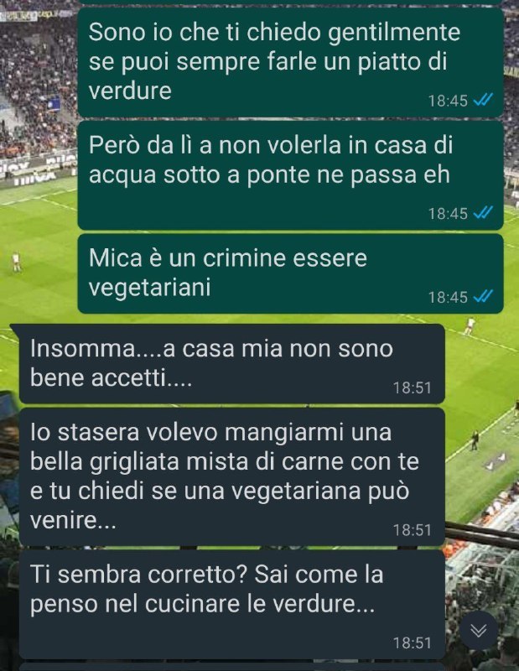Tap the scroll-to-bottom double chevron button
This screenshot has height=671, width=519.
tap(479, 630)
